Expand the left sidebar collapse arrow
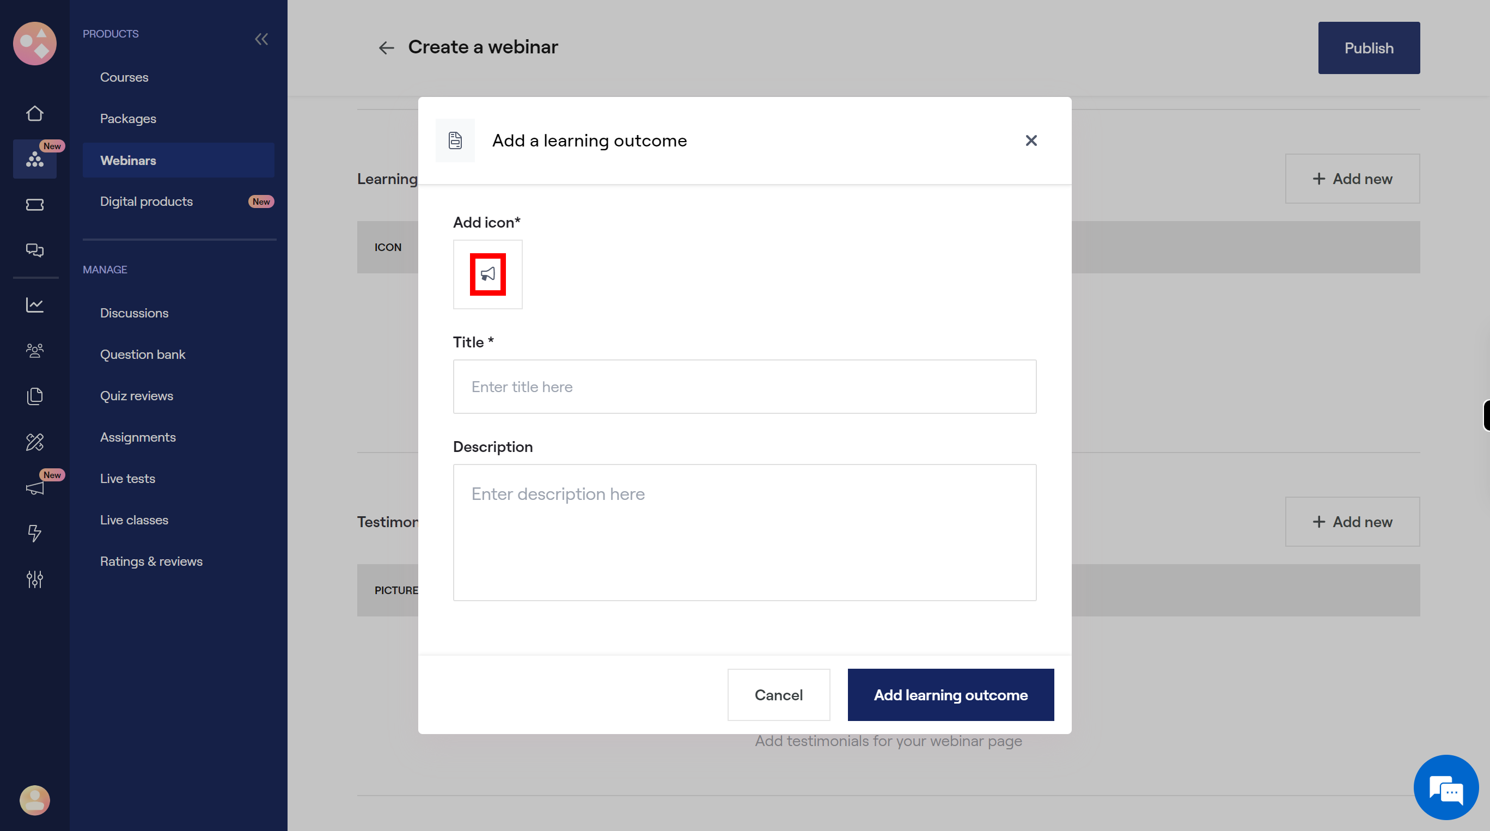The image size is (1490, 831). (x=261, y=39)
